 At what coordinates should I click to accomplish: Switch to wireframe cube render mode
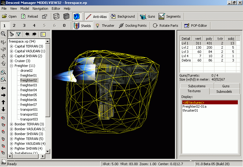[x=56, y=16]
